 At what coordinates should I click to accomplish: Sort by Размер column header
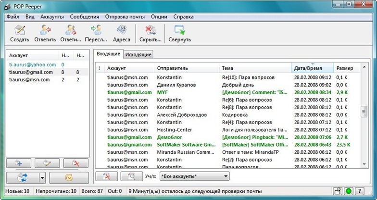pos(347,68)
